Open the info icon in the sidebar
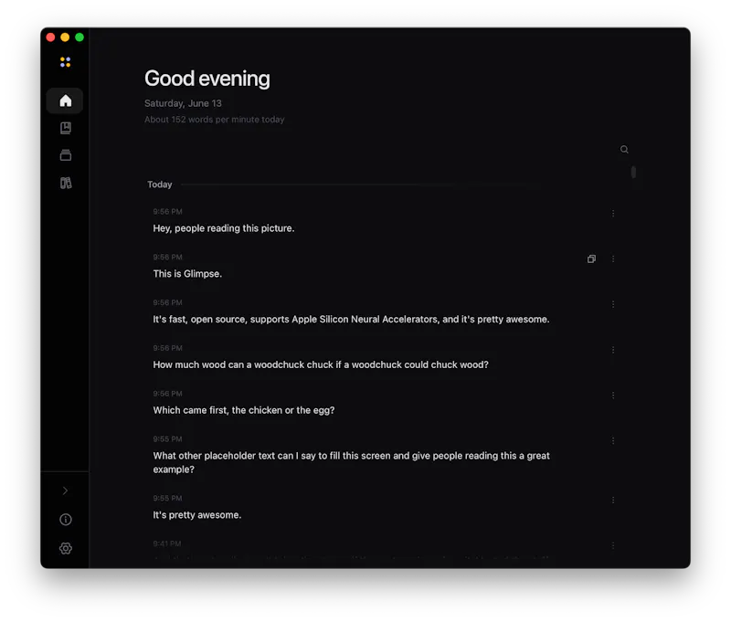Screen dimensions: 731x622 [x=66, y=520]
